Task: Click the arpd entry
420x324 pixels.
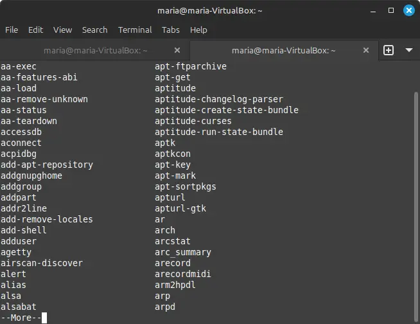Action: click(165, 307)
